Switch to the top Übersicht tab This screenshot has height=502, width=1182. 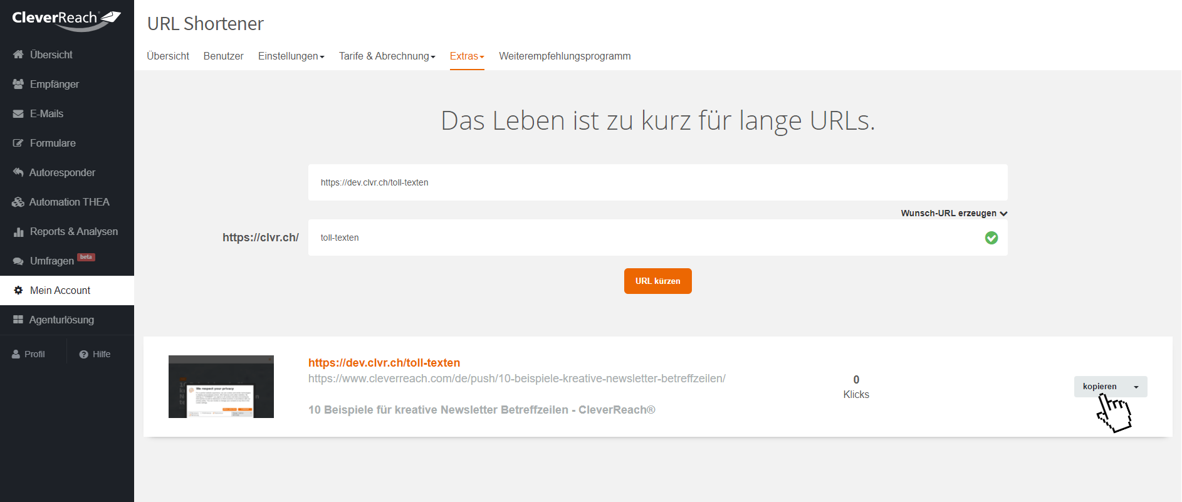pyautogui.click(x=168, y=56)
